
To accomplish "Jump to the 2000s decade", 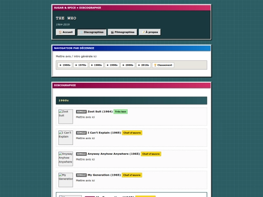I will pos(128,65).
